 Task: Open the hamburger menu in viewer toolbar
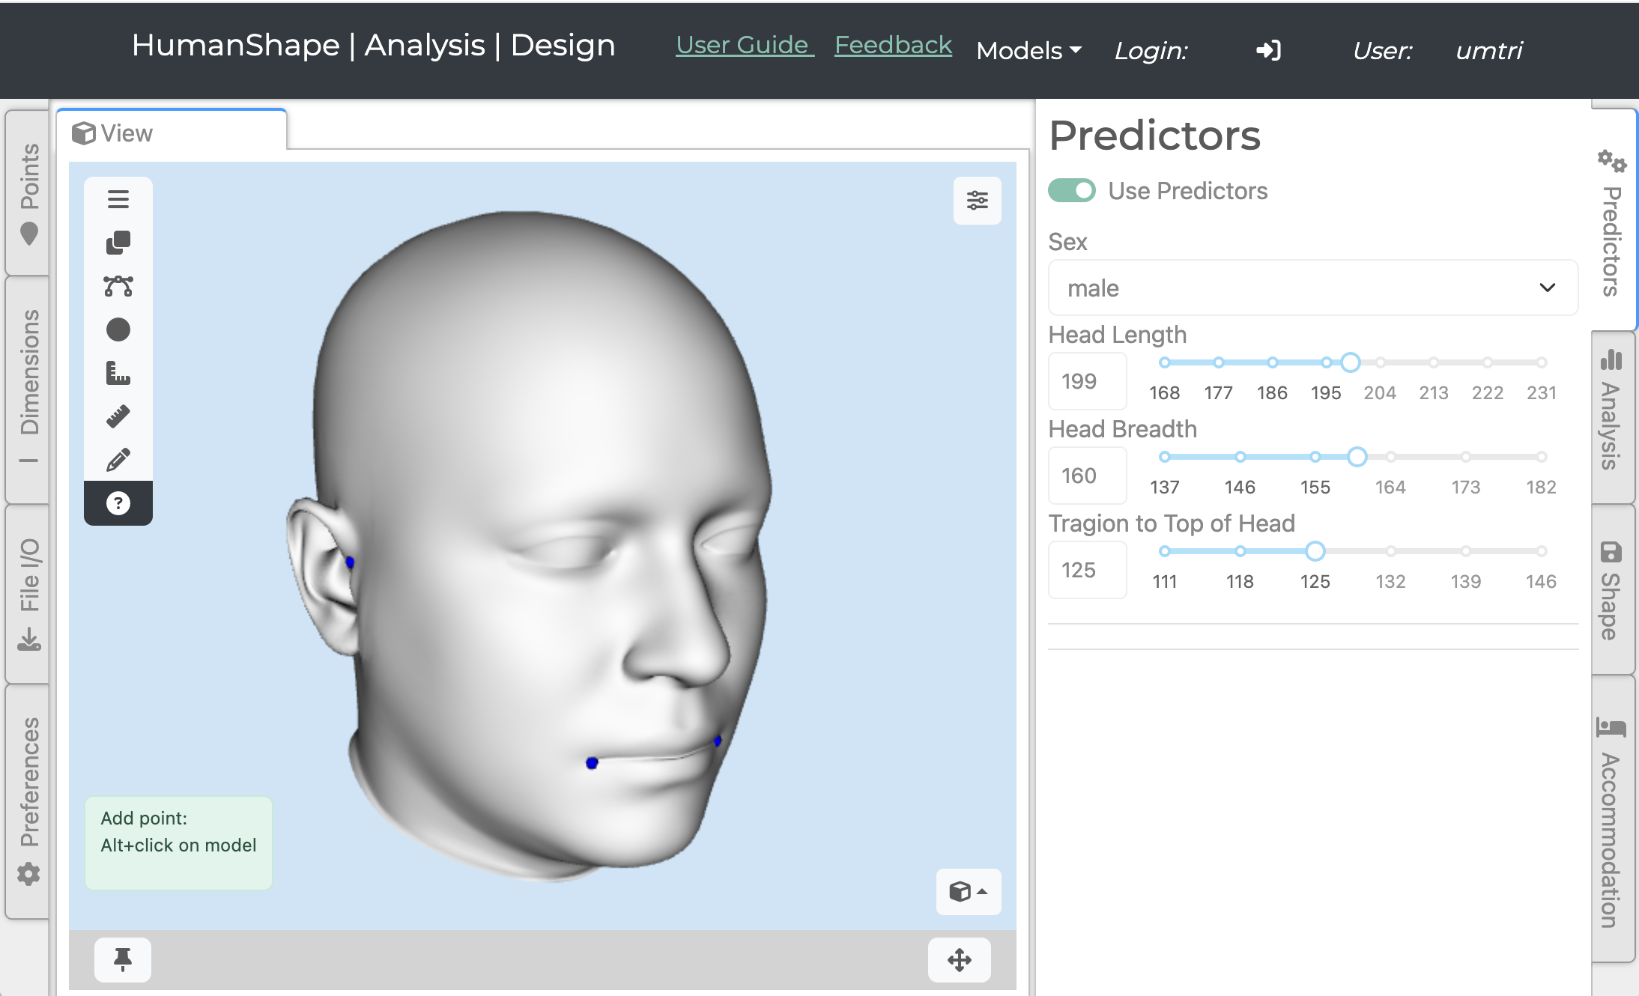pyautogui.click(x=118, y=199)
